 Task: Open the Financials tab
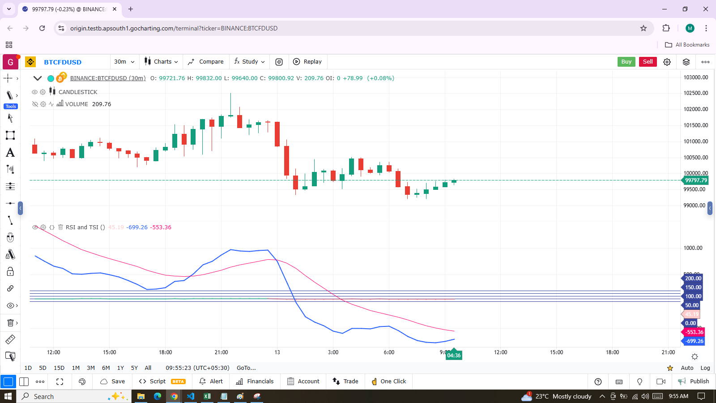click(x=255, y=382)
